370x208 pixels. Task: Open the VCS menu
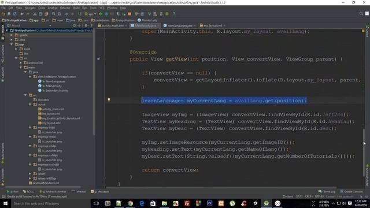[x=102, y=8]
